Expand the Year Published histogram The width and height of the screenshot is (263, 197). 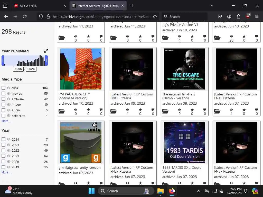(46, 51)
